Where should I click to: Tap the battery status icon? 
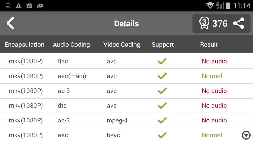228,6
